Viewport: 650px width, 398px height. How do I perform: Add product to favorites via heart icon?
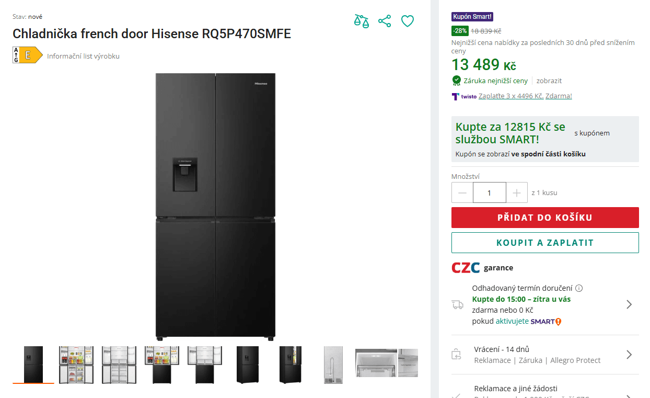click(408, 21)
